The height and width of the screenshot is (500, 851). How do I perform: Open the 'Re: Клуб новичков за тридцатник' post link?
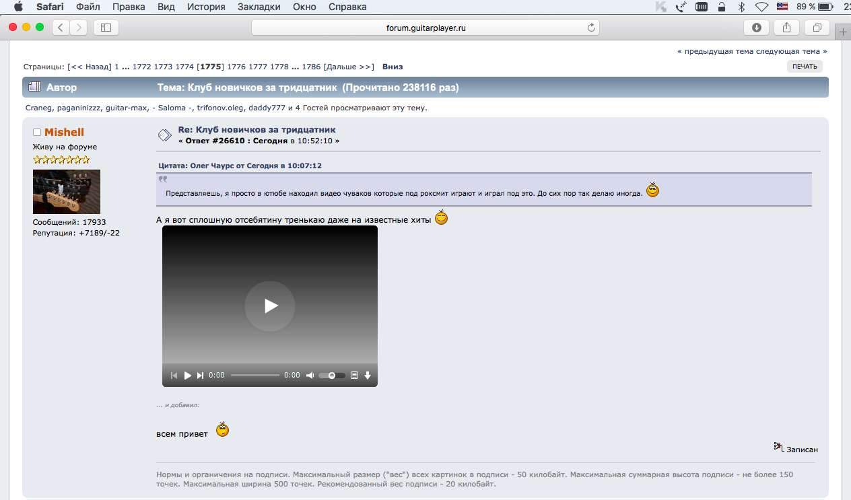tap(257, 130)
